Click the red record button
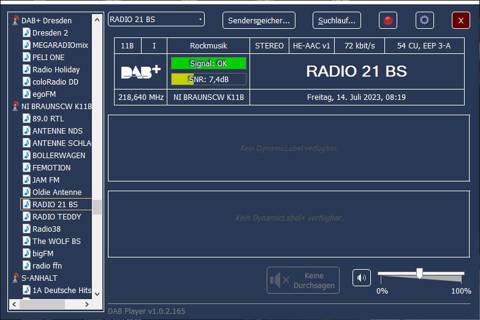Viewport: 480px width, 320px height. tap(387, 20)
